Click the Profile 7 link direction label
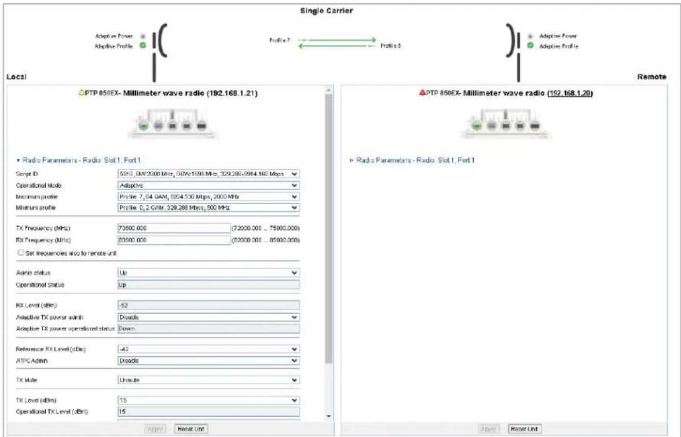 [x=279, y=41]
